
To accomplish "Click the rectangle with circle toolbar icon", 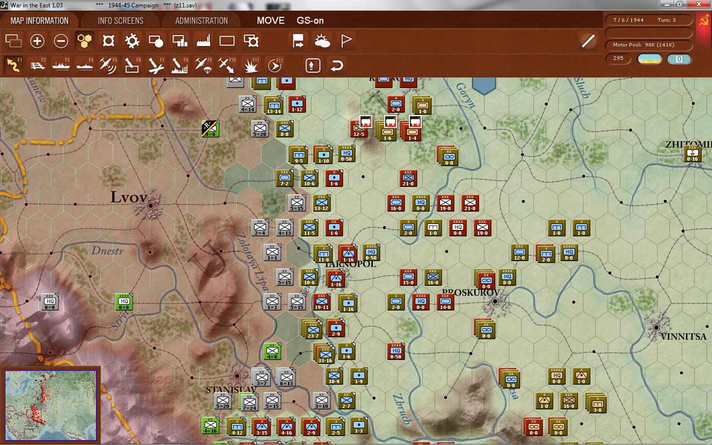I will pos(156,41).
